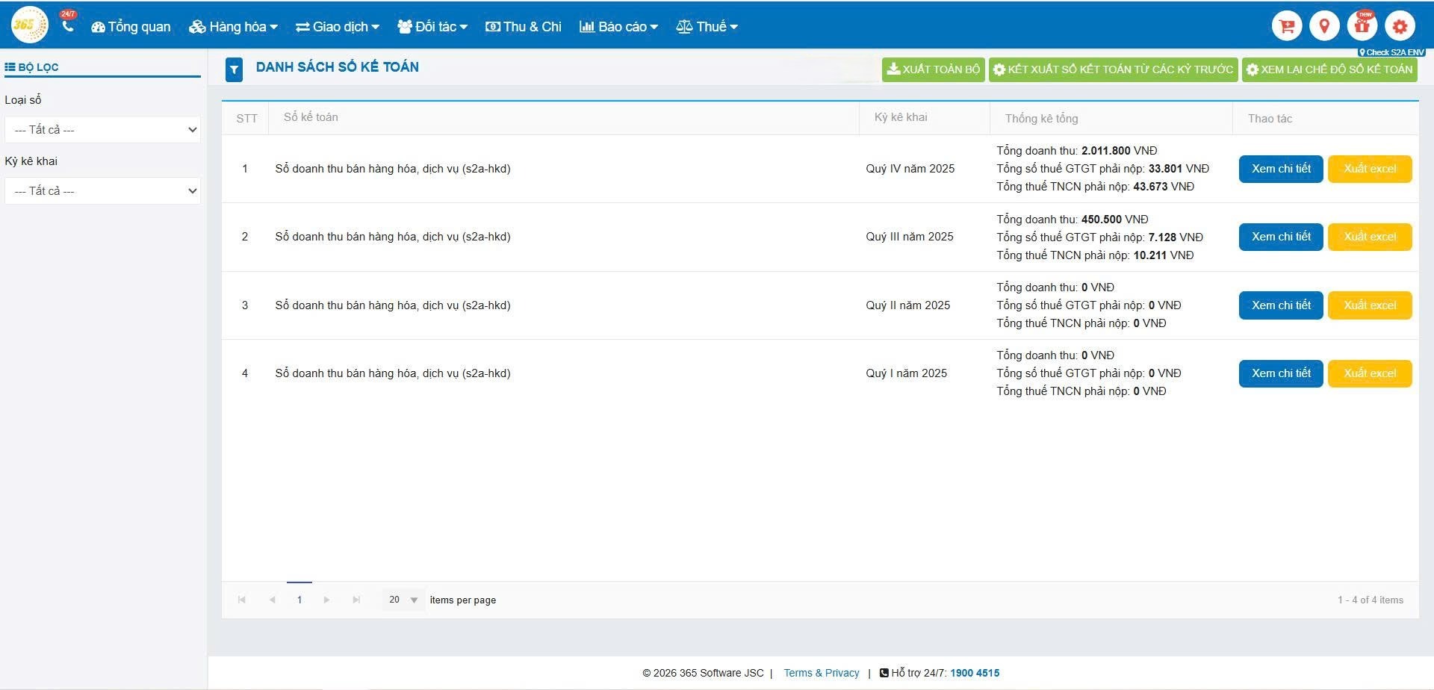1434x690 pixels.
Task: Open the Báo cáo menu
Action: [x=618, y=27]
